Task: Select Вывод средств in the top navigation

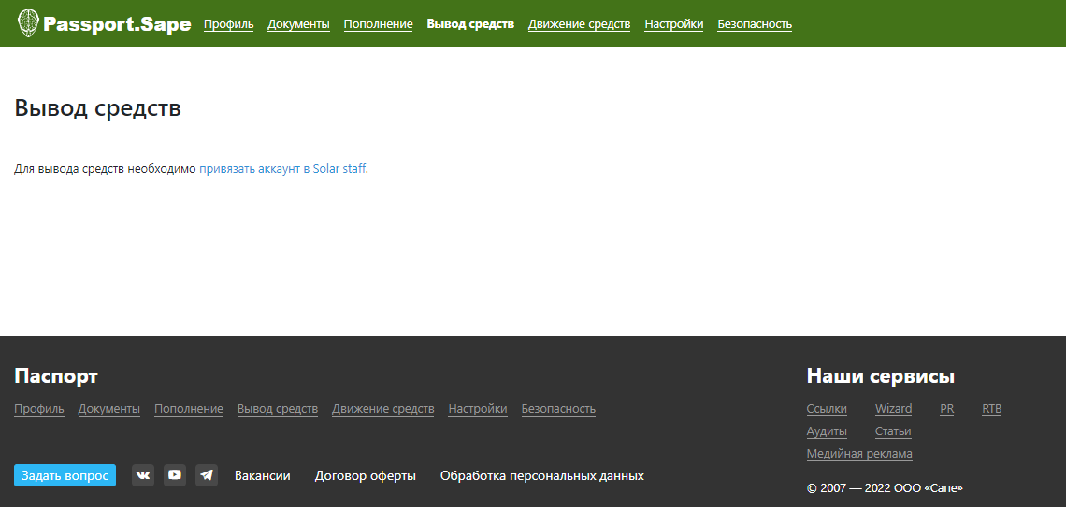Action: (x=470, y=24)
